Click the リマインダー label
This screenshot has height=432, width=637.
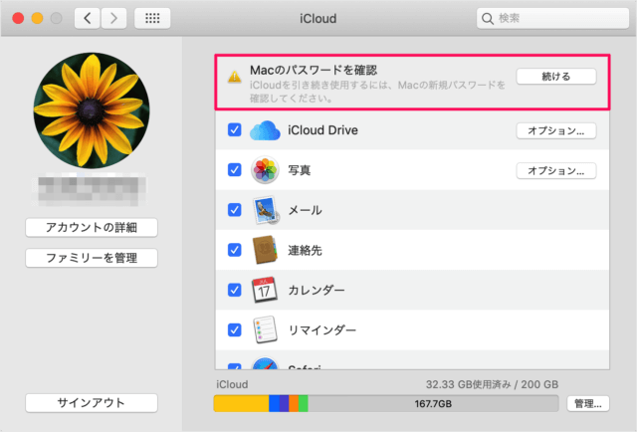(322, 330)
